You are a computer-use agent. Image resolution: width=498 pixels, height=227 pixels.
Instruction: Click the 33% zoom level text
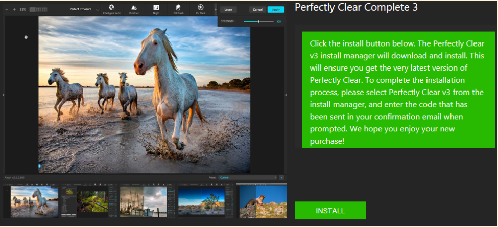pyautogui.click(x=23, y=10)
